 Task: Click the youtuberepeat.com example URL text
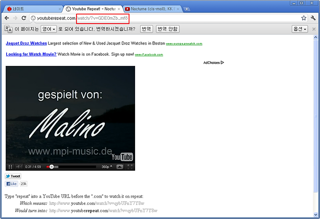[103, 211]
